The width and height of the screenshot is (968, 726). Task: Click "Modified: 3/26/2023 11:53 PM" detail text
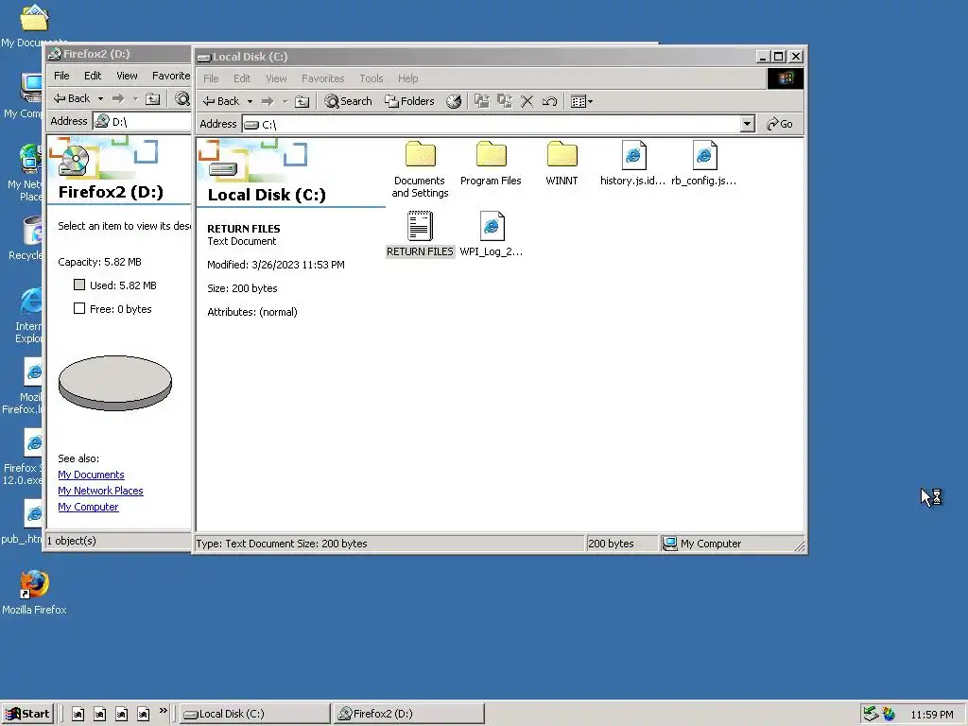tap(276, 265)
